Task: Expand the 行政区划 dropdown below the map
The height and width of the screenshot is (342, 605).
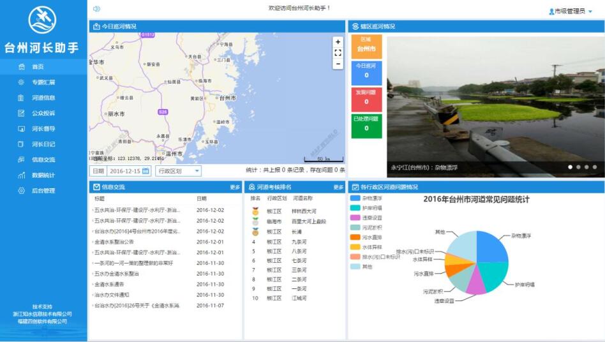Action: coord(178,171)
